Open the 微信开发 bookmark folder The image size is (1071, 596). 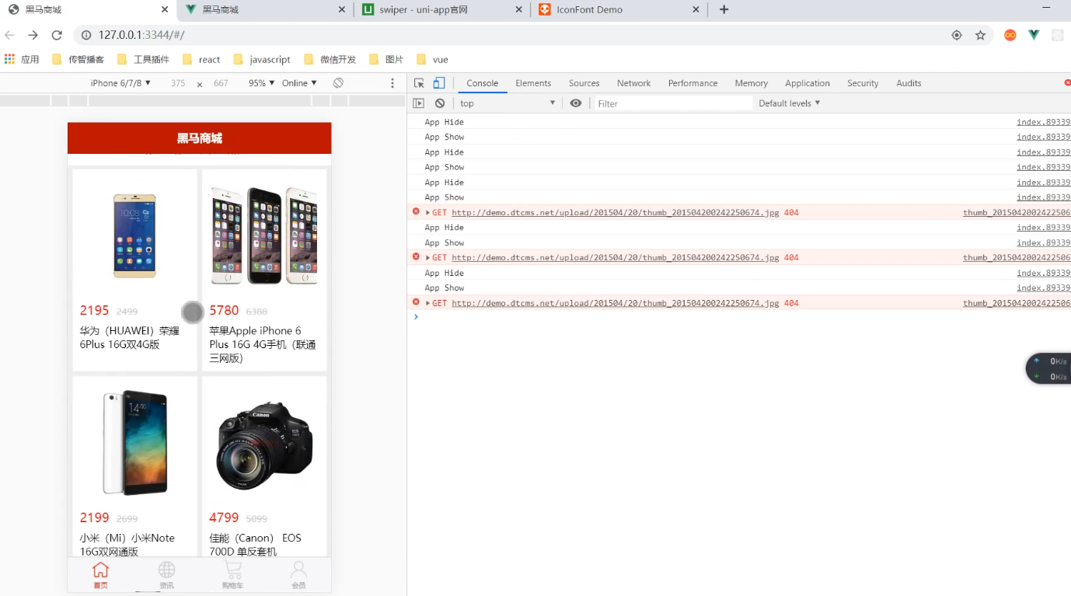(x=330, y=59)
